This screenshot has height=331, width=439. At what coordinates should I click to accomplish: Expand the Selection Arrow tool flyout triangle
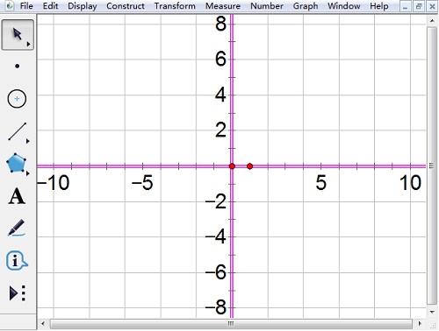(28, 45)
